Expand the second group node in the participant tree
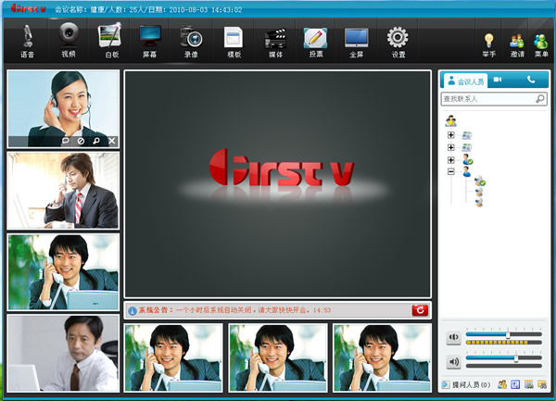 (450, 147)
